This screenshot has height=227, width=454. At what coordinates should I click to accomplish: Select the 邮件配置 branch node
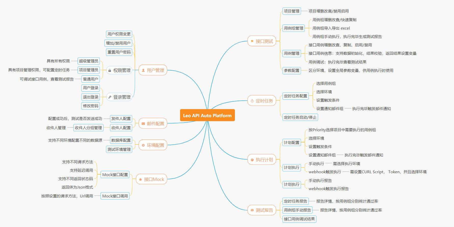[x=153, y=124]
